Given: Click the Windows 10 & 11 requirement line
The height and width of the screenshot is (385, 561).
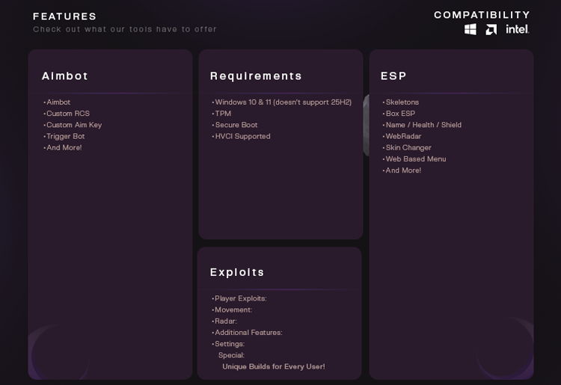Looking at the screenshot, I should pos(281,102).
